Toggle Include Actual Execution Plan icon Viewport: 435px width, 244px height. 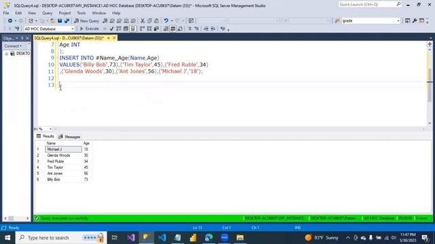pyautogui.click(x=142, y=28)
